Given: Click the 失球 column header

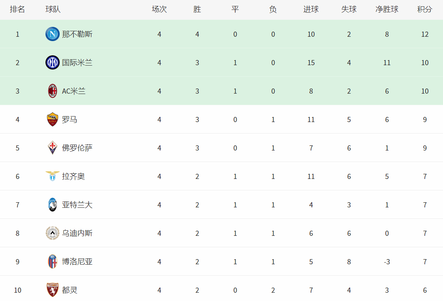Looking at the screenshot, I should tap(349, 9).
